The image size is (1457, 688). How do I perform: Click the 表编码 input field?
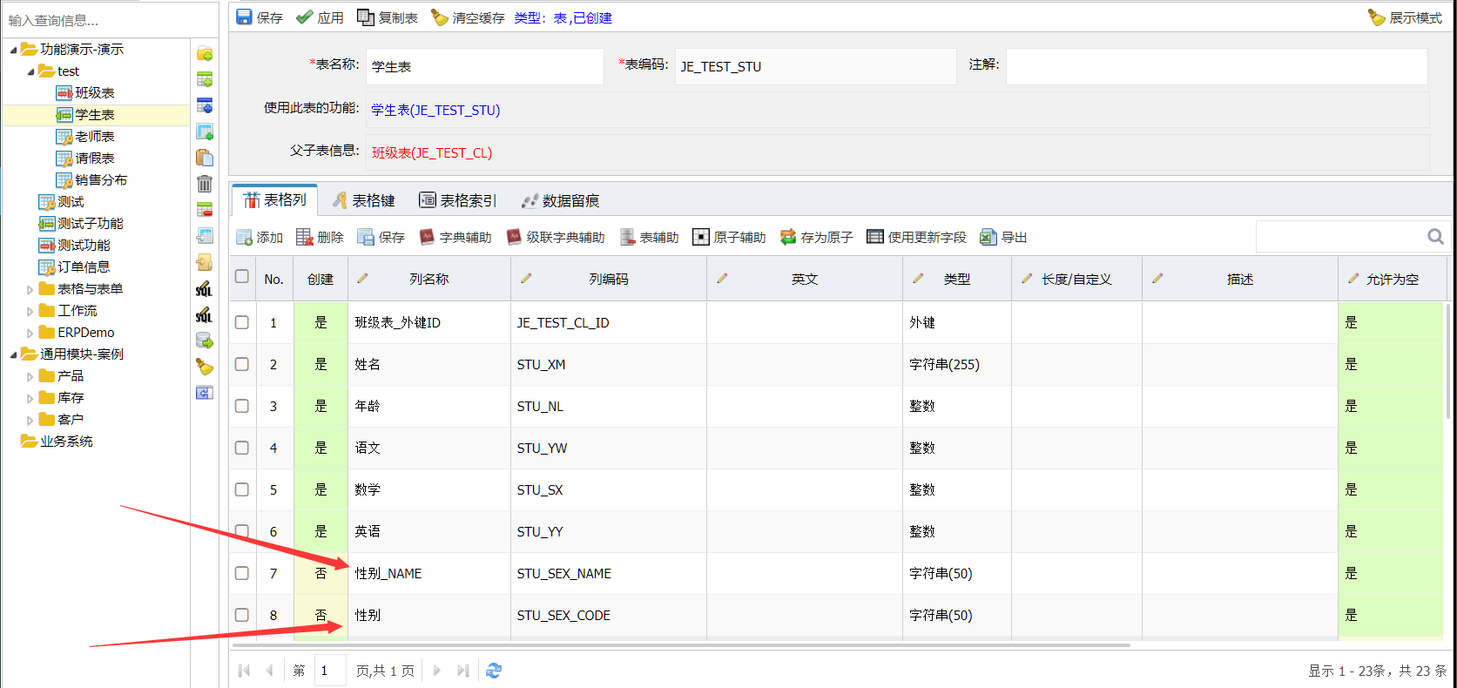tap(816, 66)
